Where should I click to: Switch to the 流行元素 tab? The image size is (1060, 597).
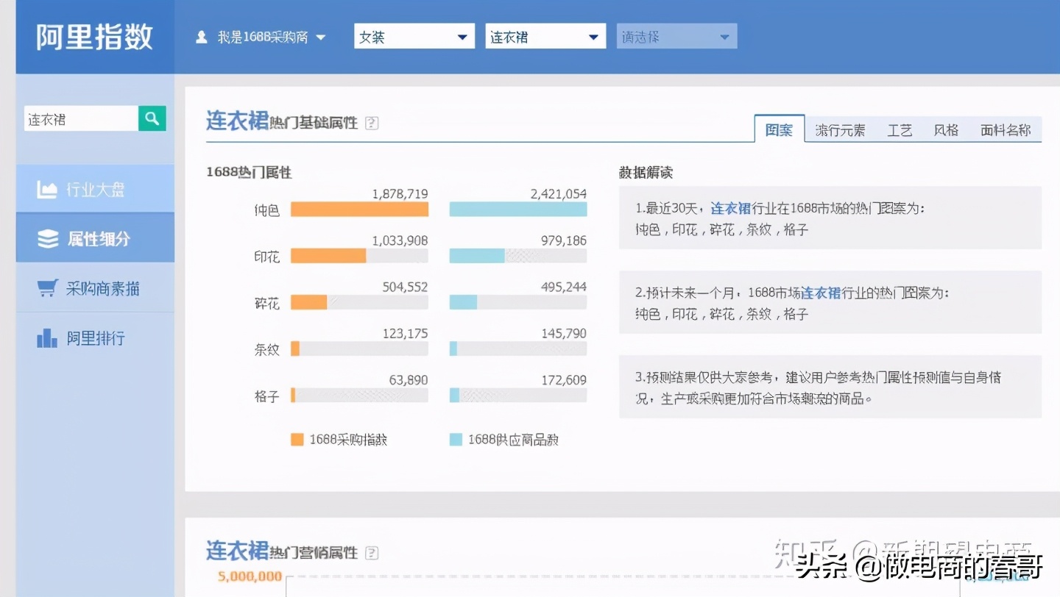coord(840,129)
